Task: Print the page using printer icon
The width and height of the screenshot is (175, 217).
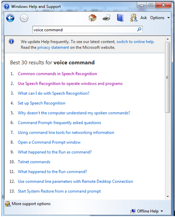Action: point(107,18)
